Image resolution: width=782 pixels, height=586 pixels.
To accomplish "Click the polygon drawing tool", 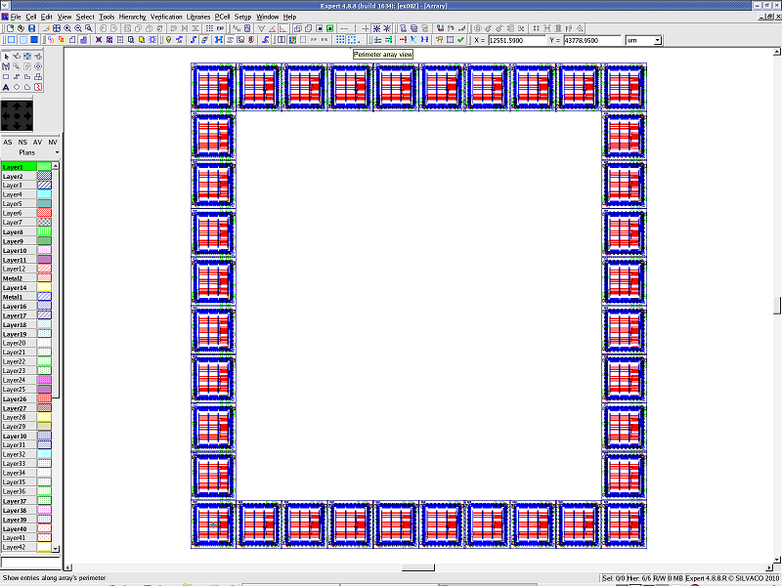I will tap(27, 76).
